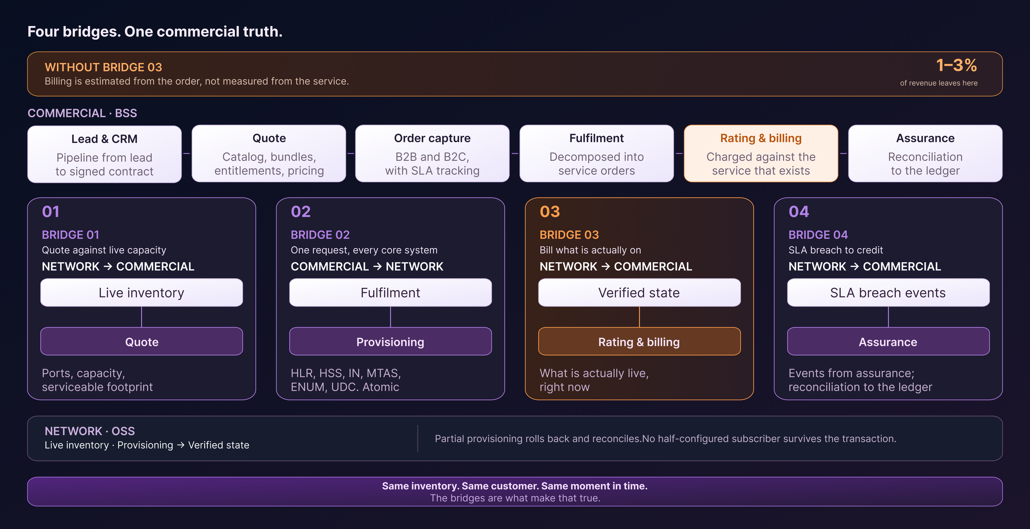The width and height of the screenshot is (1030, 529).
Task: Click the large "03" number in orange panel
Action: click(550, 211)
